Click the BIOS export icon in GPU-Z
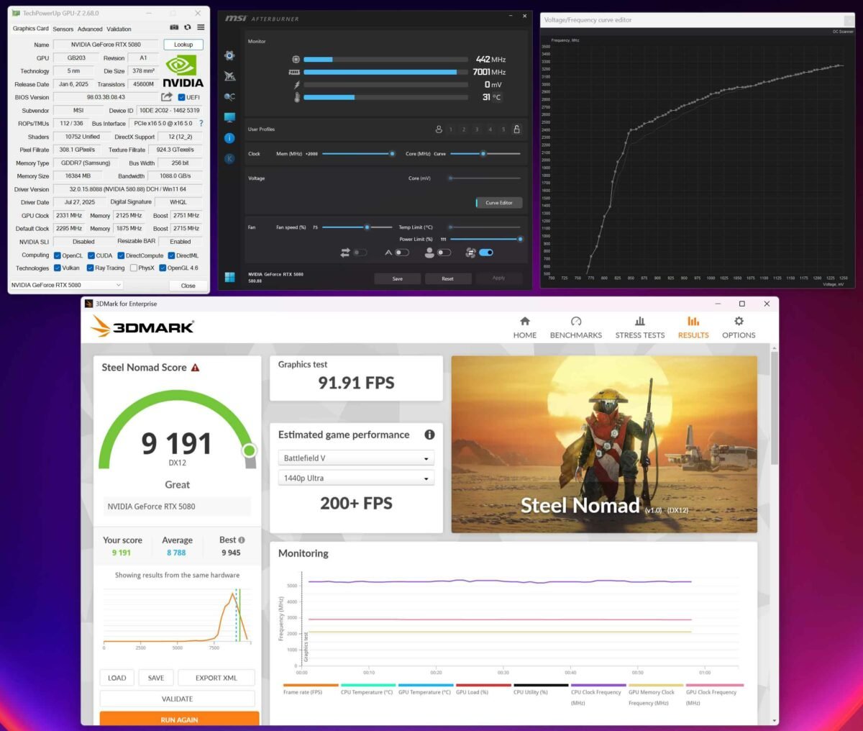Screen dimensions: 863x731 click(x=167, y=97)
